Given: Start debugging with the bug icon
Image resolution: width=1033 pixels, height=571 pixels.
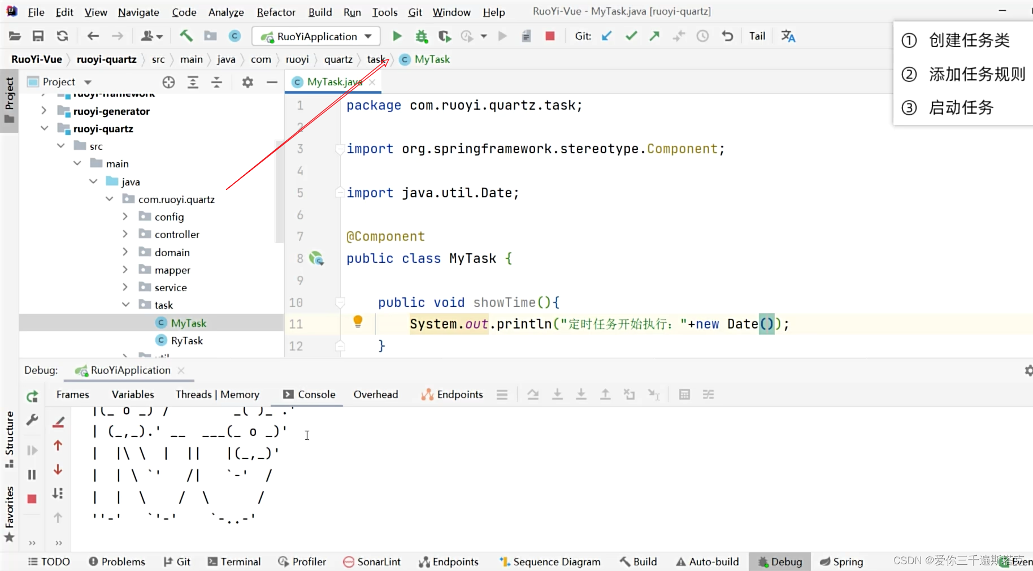Looking at the screenshot, I should point(421,36).
